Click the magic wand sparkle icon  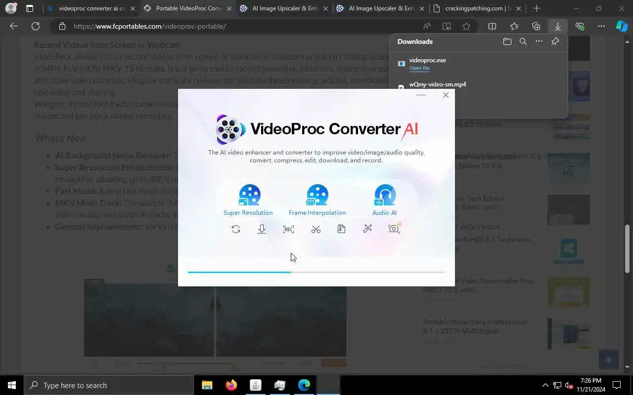coord(367,229)
